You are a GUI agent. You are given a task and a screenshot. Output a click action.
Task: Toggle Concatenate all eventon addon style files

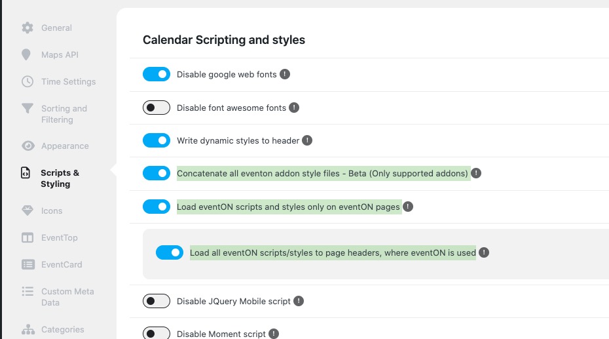click(157, 173)
